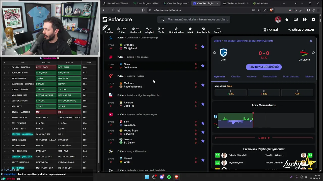
Task: Click the browser address bar URL
Action: click(167, 10)
